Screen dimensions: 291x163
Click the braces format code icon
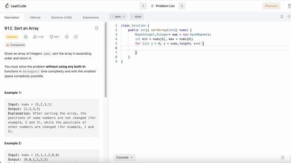(289, 17)
